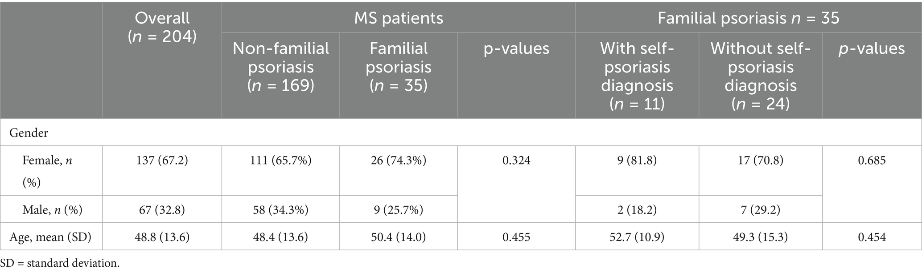
Task: Select the 0.455 p-value cell
Action: [x=516, y=237]
